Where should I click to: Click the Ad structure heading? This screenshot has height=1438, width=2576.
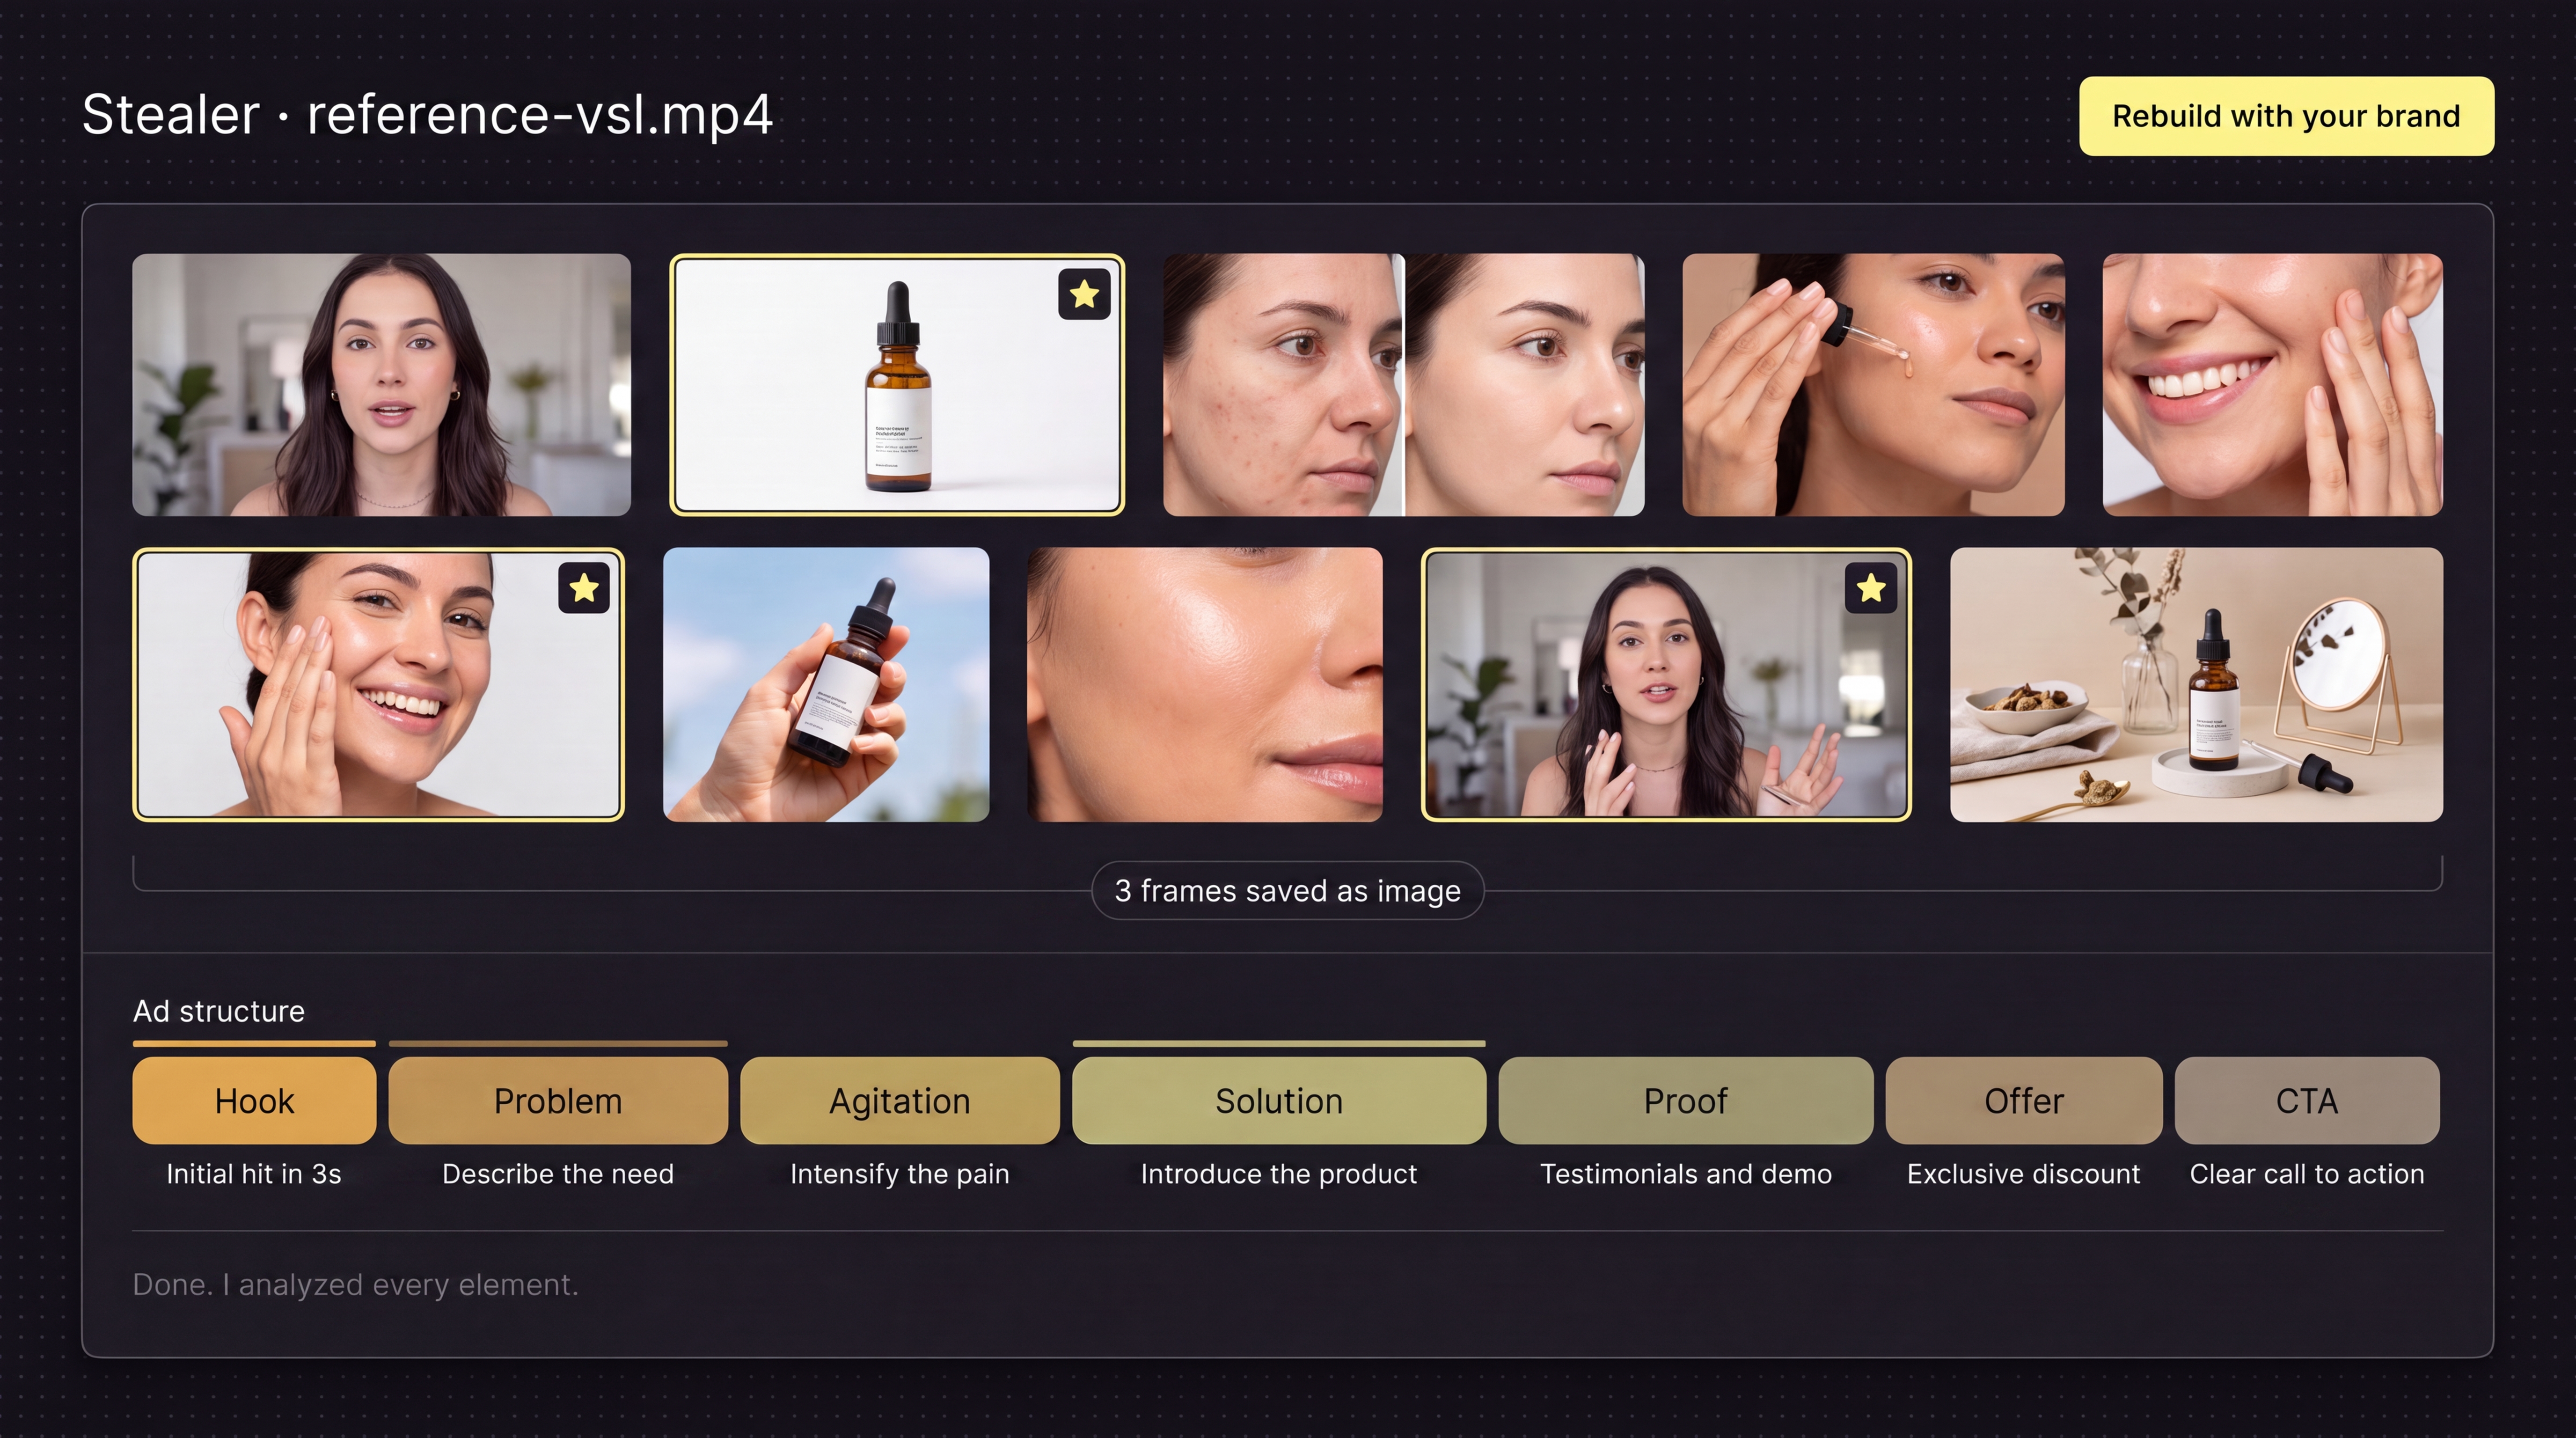(x=219, y=1011)
